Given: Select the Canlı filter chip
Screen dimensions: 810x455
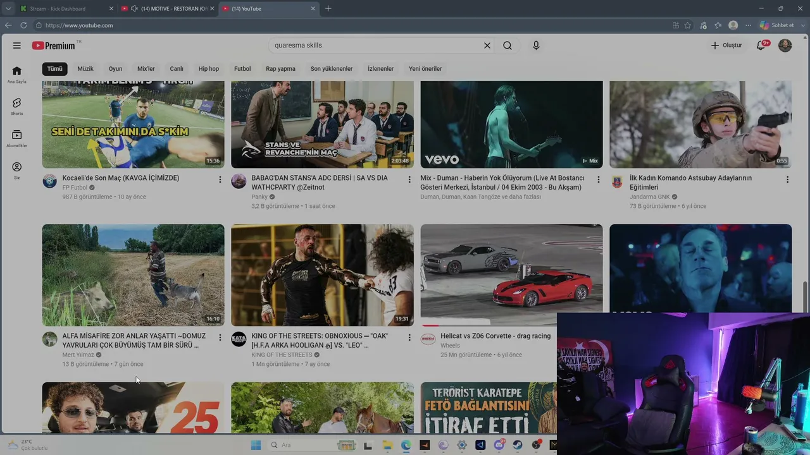Looking at the screenshot, I should point(177,69).
